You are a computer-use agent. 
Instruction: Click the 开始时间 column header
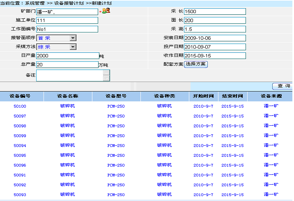tap(204, 96)
